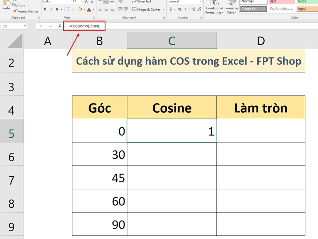Select the Bad cell style
Image resolution: width=318 pixels, height=239 pixels.
tap(282, 2)
